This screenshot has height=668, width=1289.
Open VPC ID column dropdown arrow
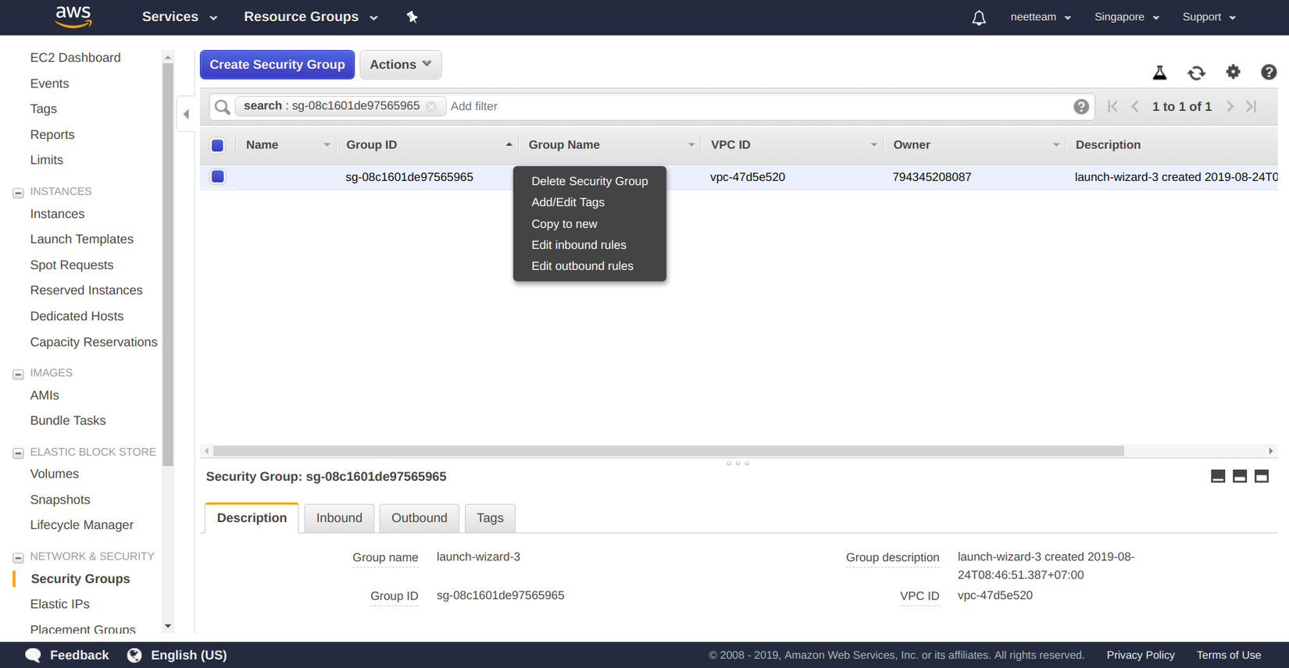[873, 145]
